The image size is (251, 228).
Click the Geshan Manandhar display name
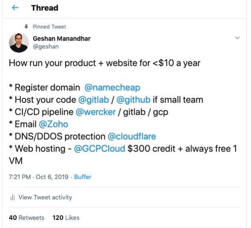pyautogui.click(x=61, y=38)
